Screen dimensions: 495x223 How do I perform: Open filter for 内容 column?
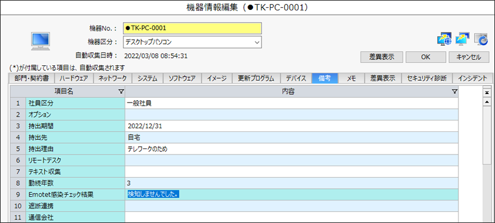click(x=454, y=92)
